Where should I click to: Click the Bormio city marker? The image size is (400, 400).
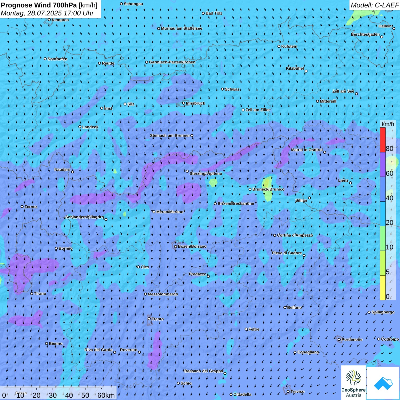click(x=56, y=248)
